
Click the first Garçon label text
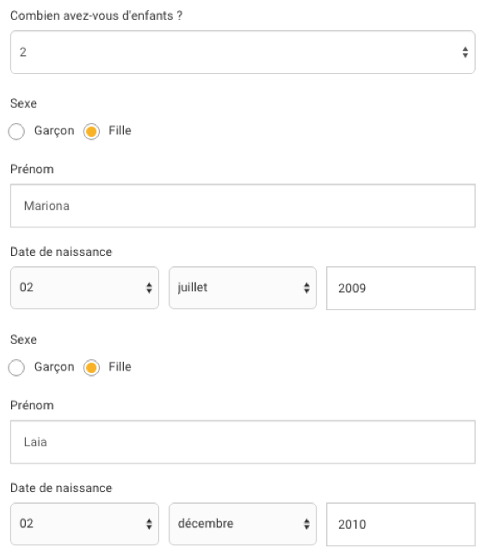pos(54,131)
